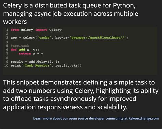This screenshot has height=129, width=162.
Task: Select the line starting 'app = Celery('tasks''
Action: 69,38
